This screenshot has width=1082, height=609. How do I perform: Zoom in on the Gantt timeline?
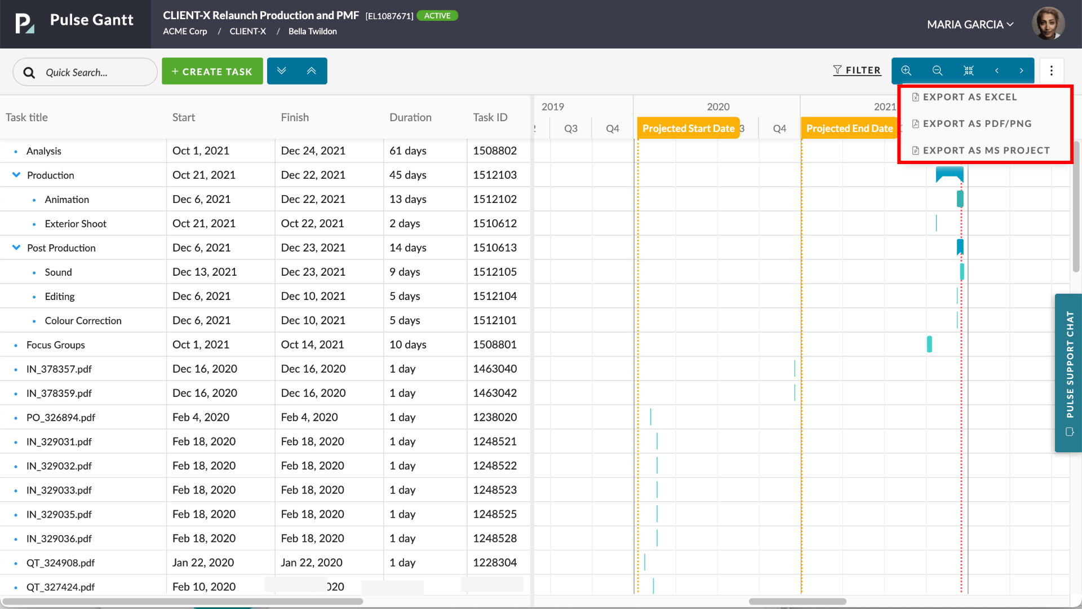(906, 70)
